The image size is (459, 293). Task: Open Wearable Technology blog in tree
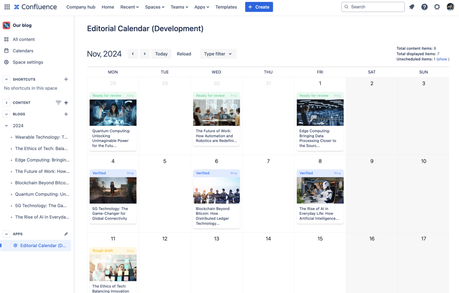41,137
